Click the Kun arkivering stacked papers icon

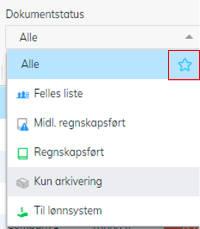[x=23, y=183]
